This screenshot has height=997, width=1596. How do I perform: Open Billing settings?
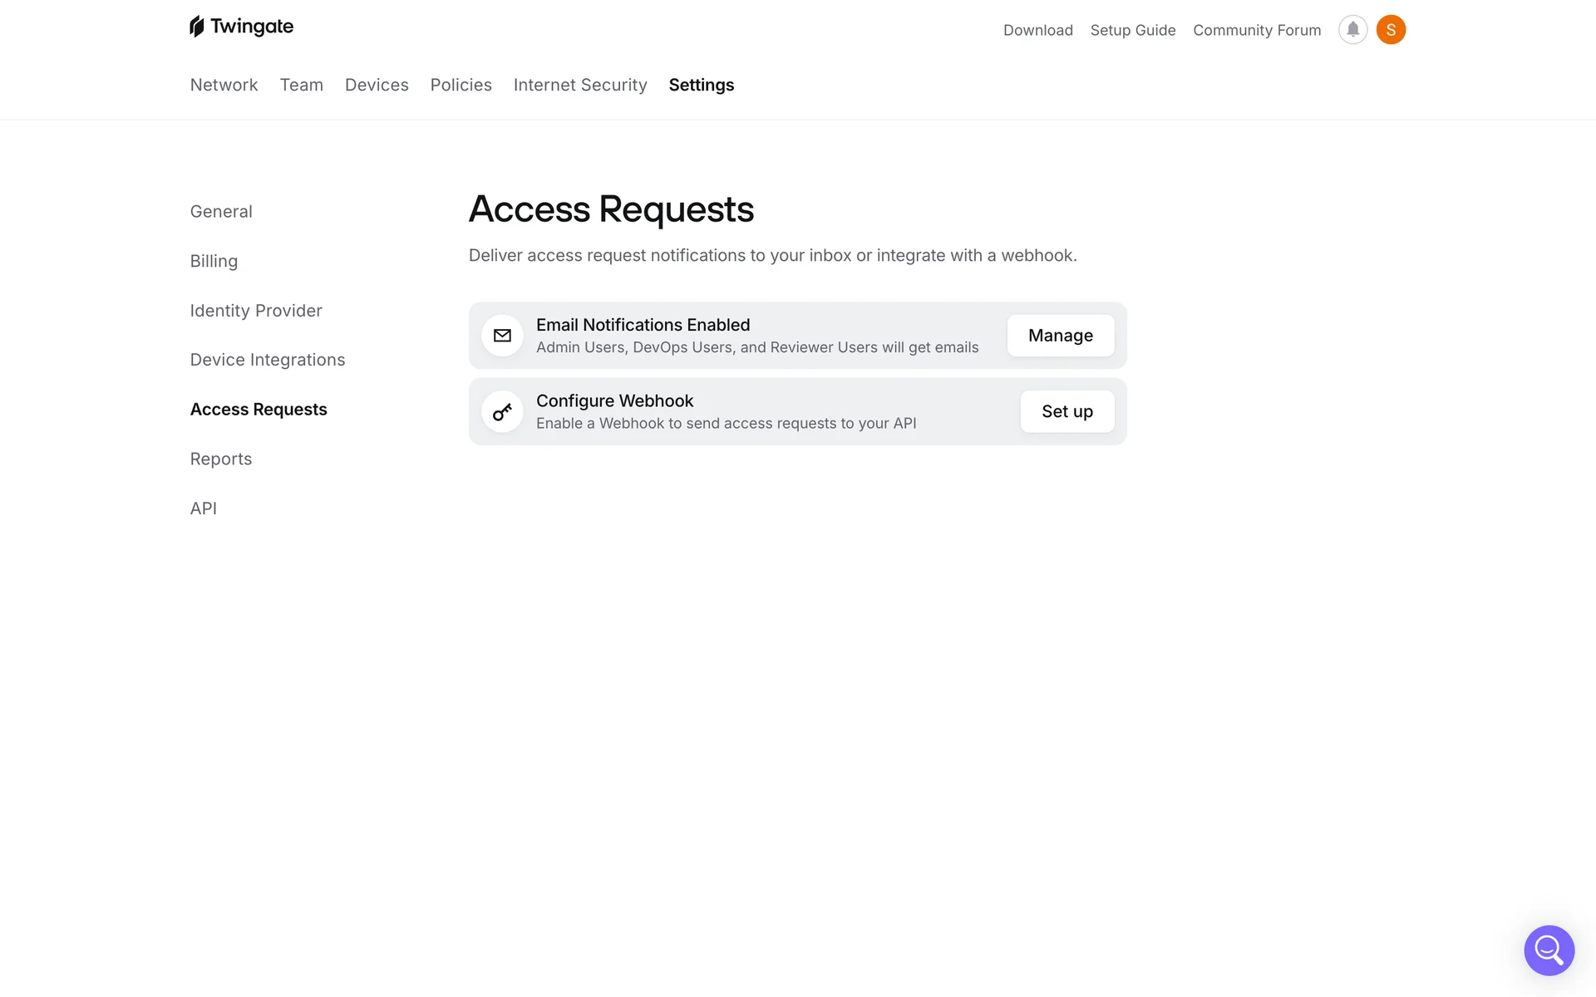[x=214, y=261]
